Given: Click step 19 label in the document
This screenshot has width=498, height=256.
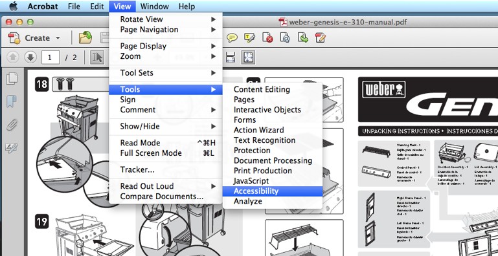Looking at the screenshot, I should pyautogui.click(x=41, y=221).
